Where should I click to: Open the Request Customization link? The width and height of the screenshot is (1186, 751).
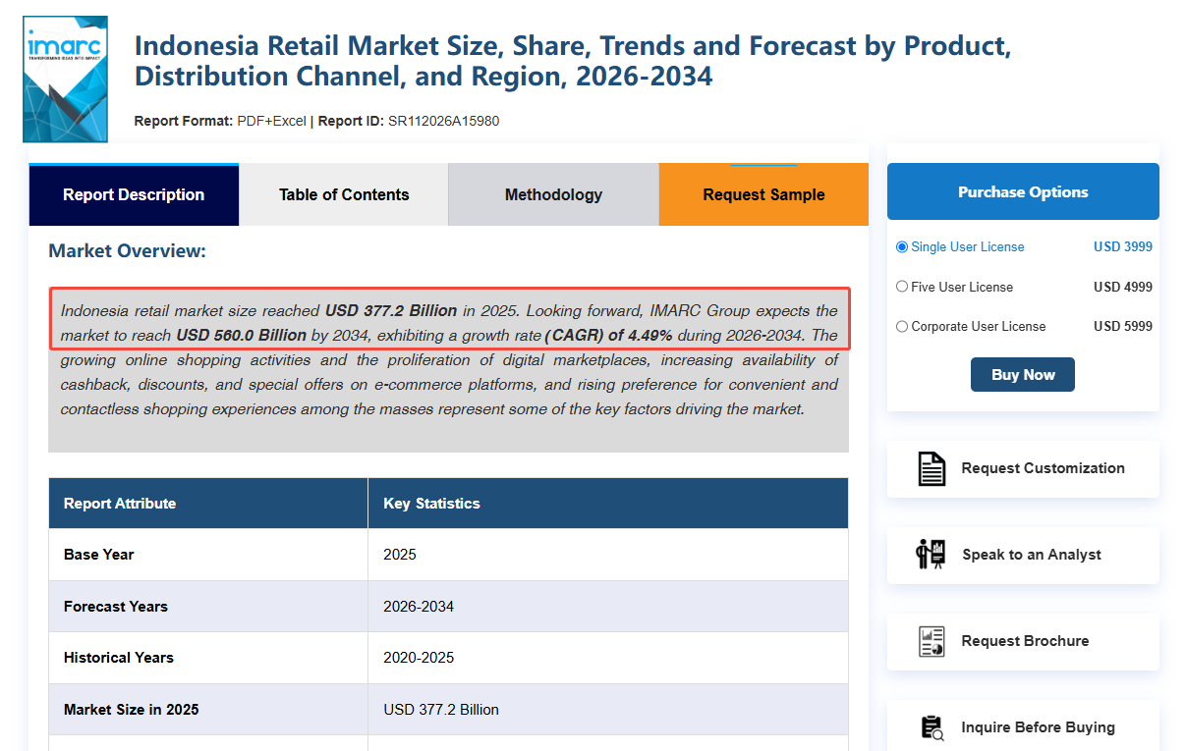coord(1043,468)
